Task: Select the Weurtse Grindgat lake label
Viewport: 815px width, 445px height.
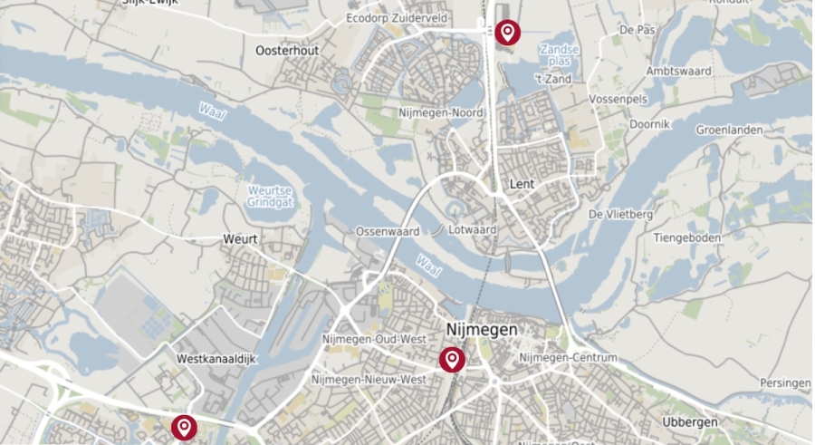Action: (x=270, y=196)
